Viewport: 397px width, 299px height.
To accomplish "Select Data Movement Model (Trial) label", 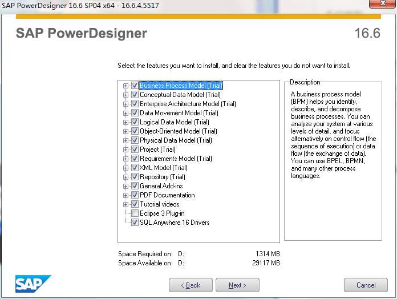I will pyautogui.click(x=179, y=113).
